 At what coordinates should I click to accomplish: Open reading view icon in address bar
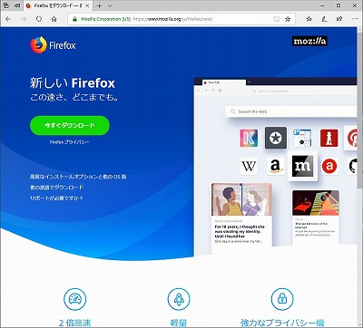click(x=277, y=19)
